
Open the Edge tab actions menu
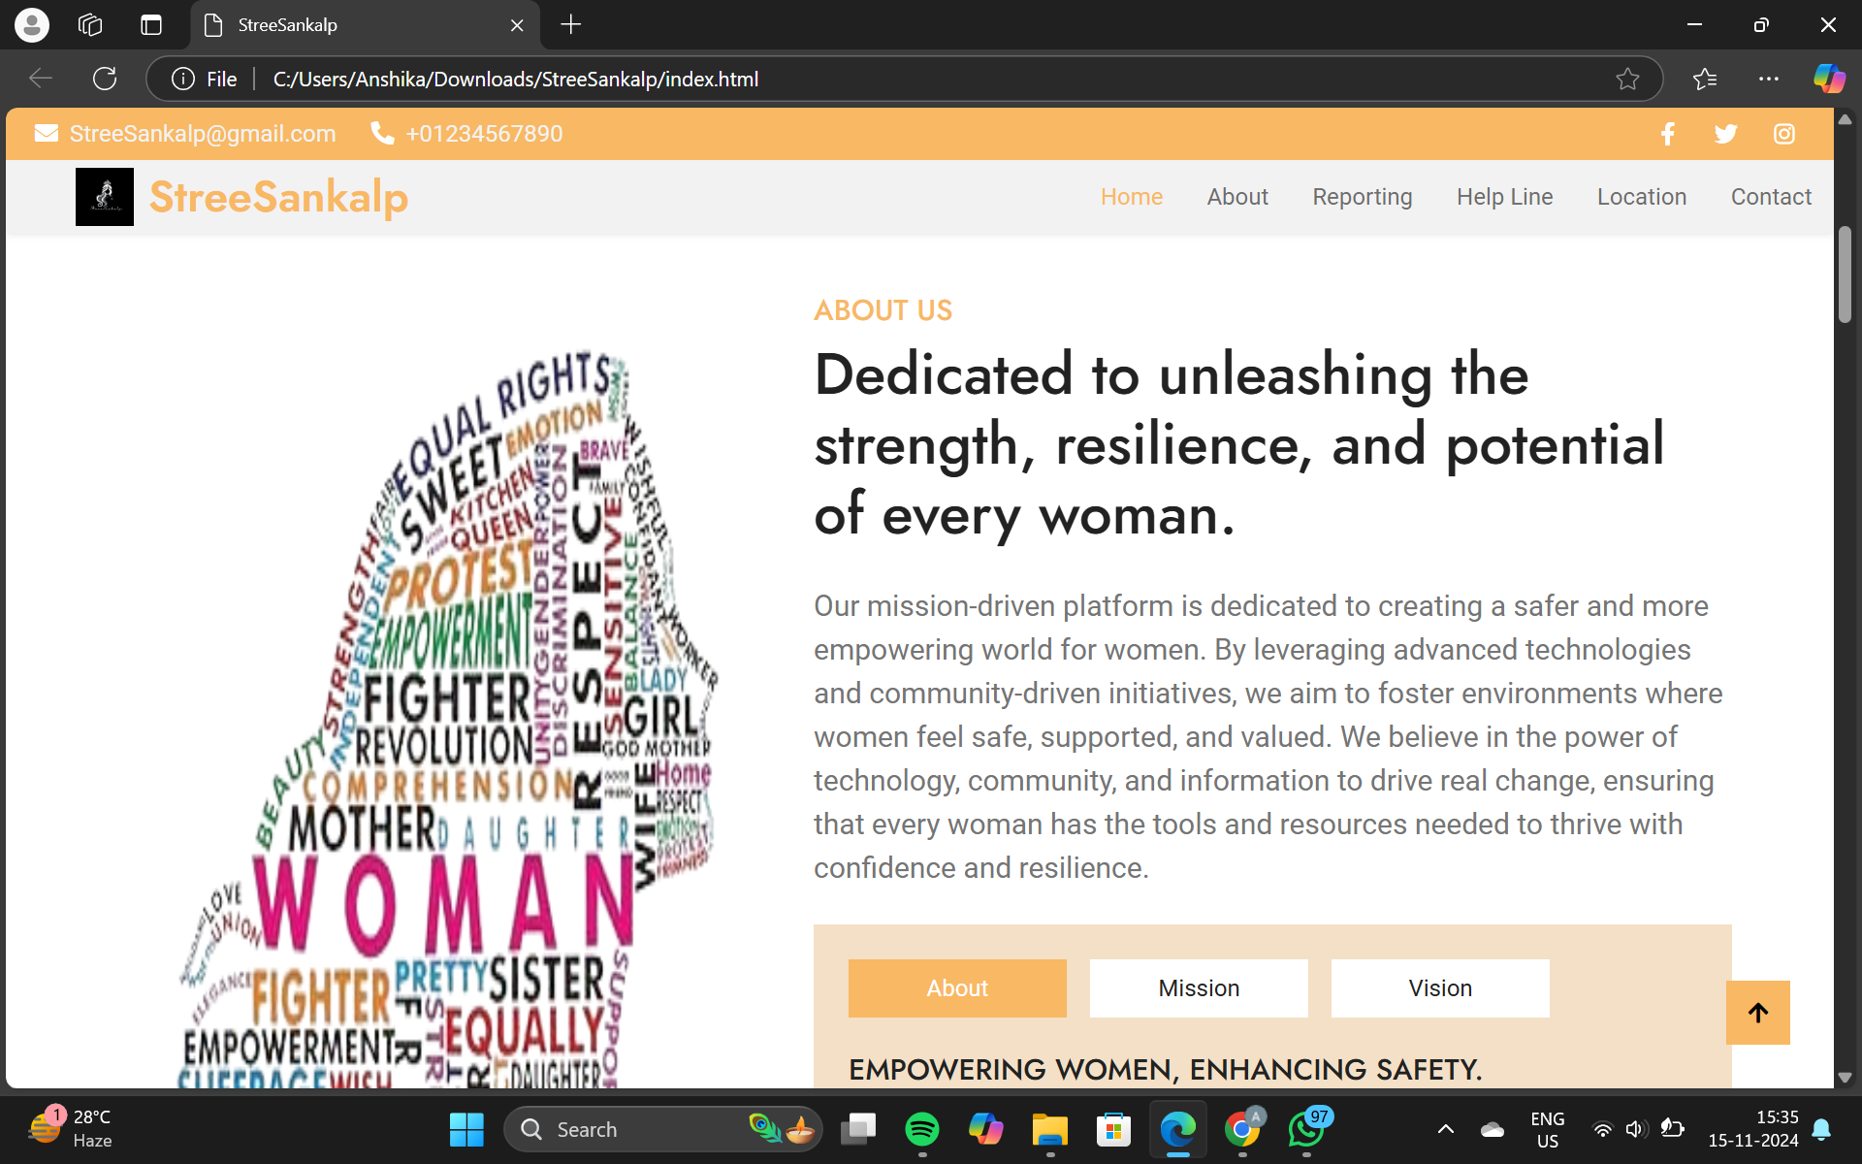point(151,25)
